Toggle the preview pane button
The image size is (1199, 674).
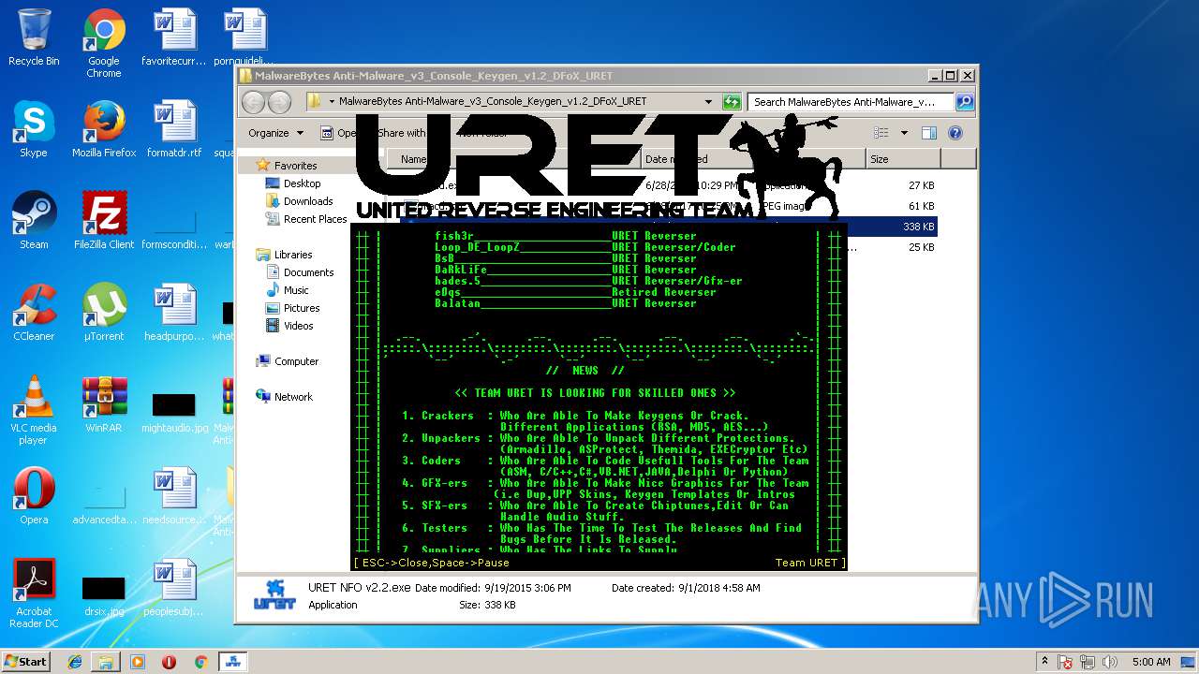click(x=928, y=133)
